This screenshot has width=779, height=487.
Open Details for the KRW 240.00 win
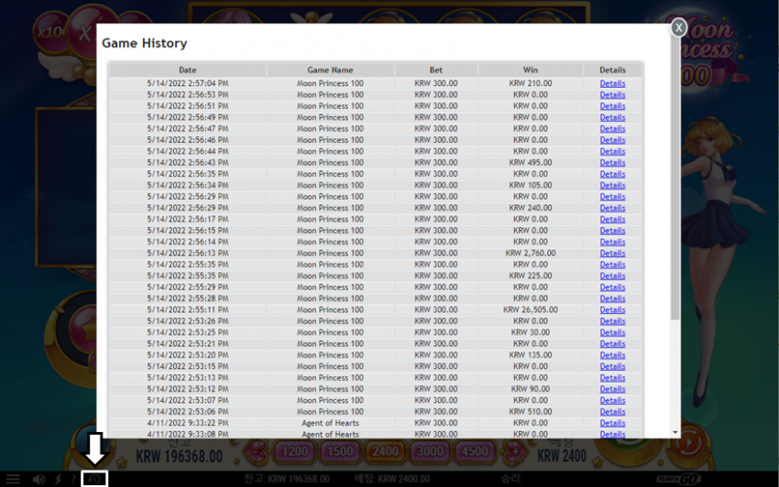612,208
